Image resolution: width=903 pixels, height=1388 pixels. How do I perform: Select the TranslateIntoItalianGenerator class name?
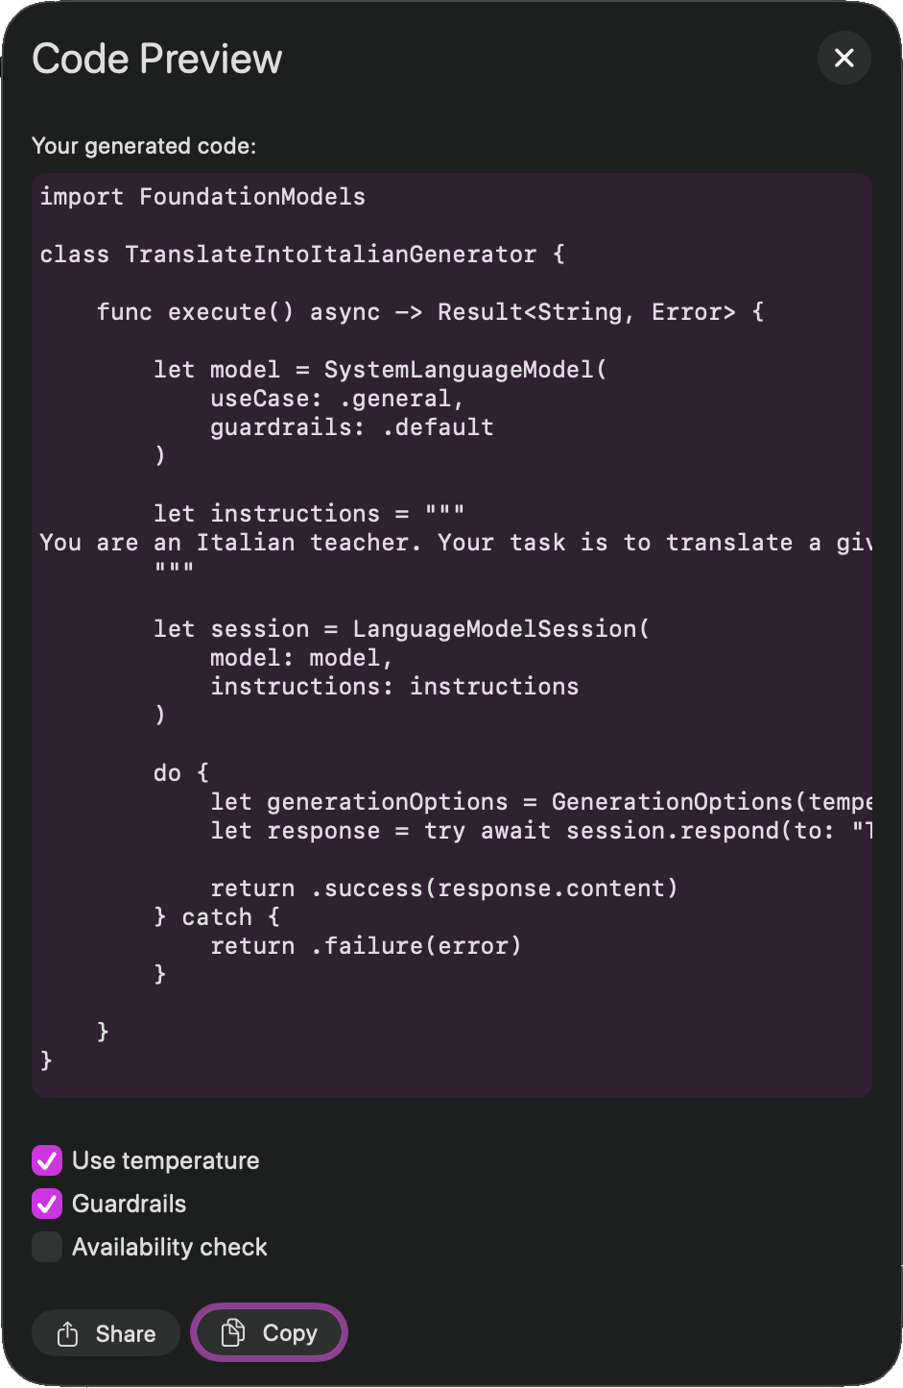(330, 254)
